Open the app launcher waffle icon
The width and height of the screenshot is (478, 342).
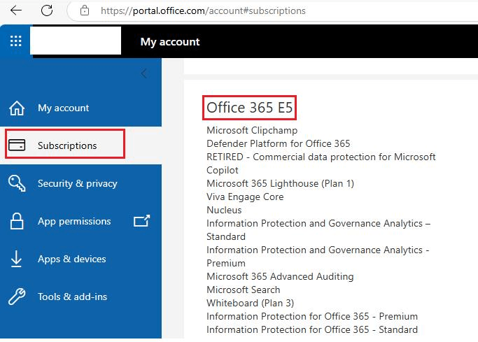pyautogui.click(x=16, y=41)
